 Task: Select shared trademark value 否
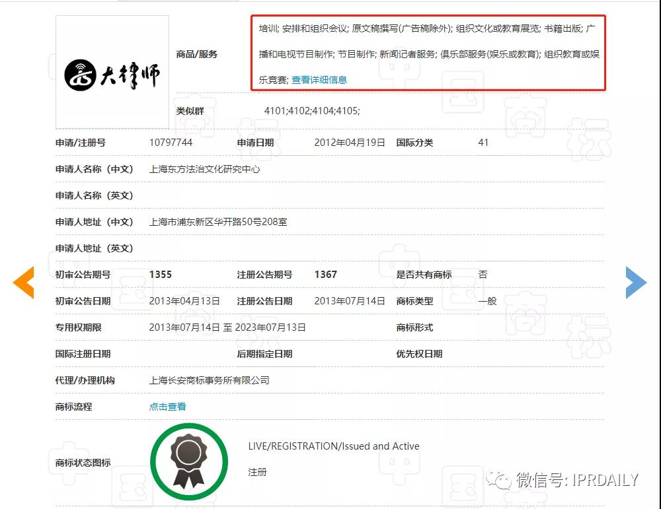(483, 275)
